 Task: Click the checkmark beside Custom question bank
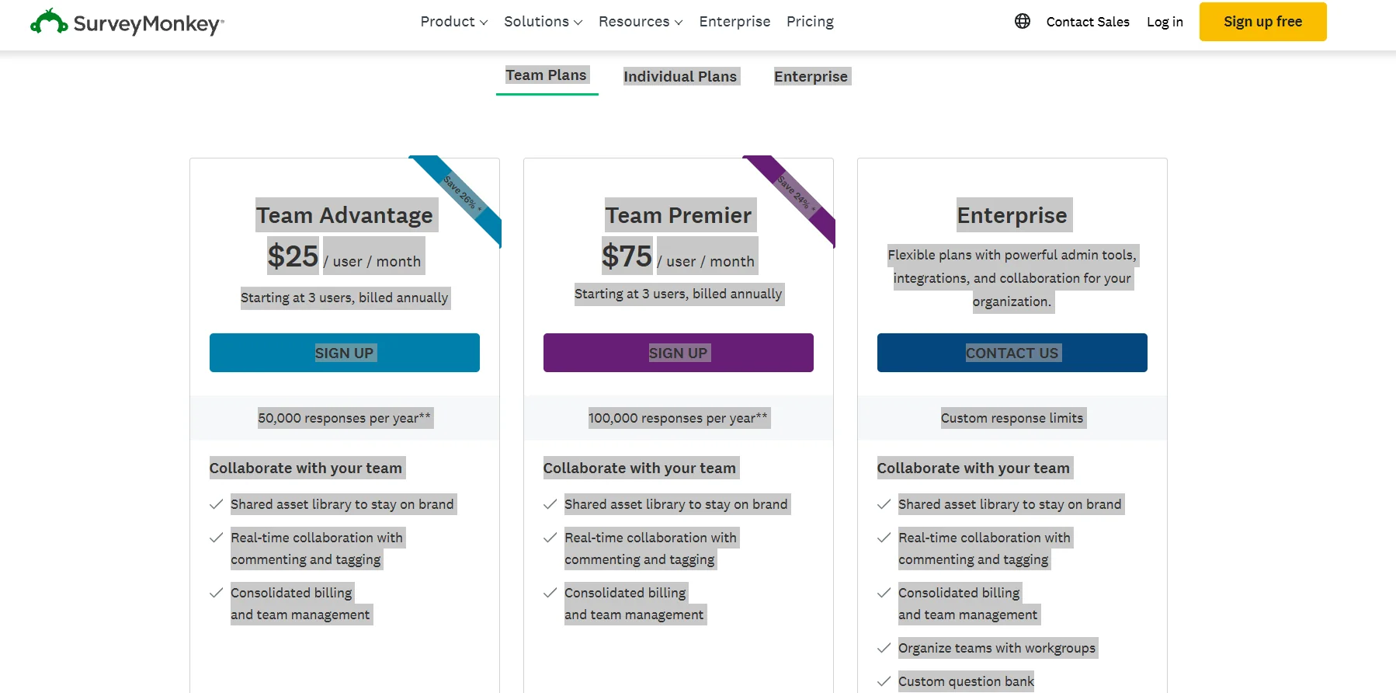[x=884, y=681]
